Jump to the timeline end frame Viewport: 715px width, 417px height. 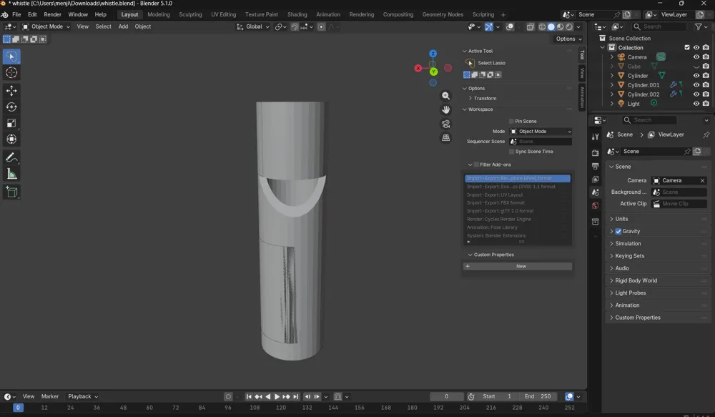pos(295,396)
